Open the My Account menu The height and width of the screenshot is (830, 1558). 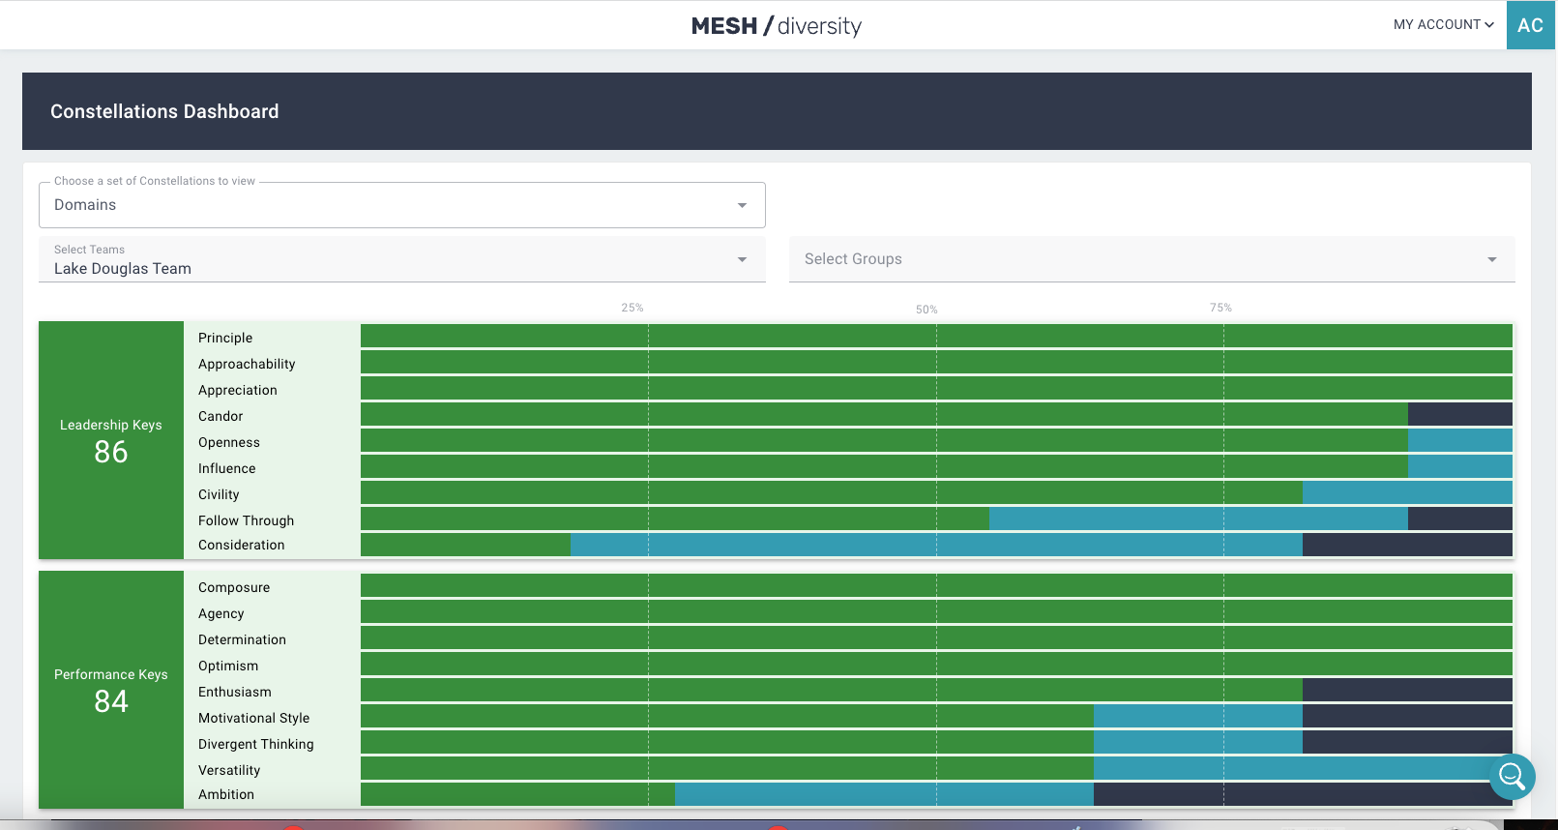click(1443, 25)
